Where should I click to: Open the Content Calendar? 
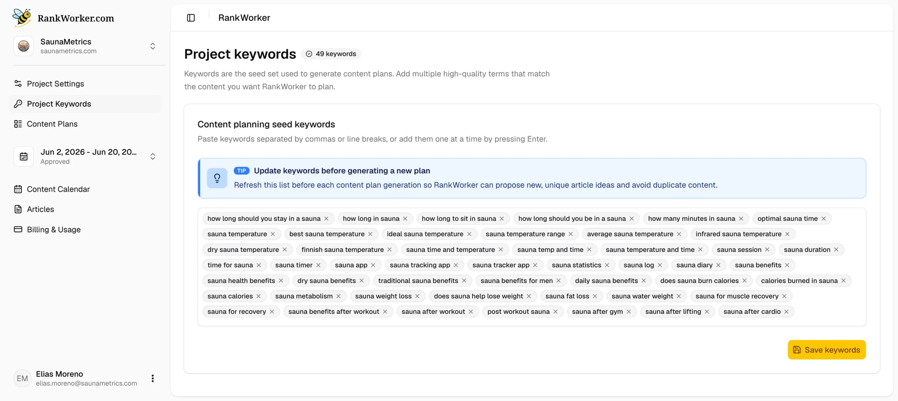86,189
